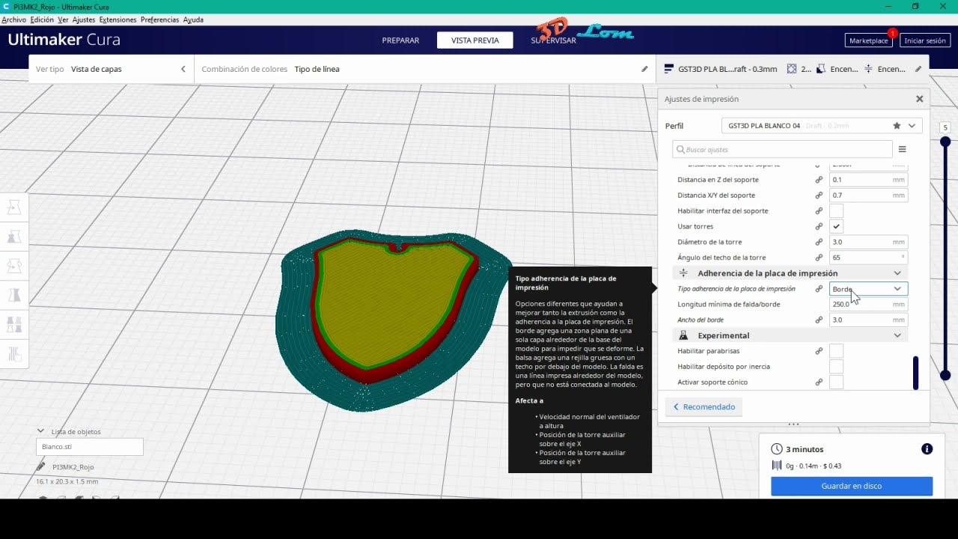
Task: Click the Diámetro de la torre value field
Action: [x=868, y=242]
